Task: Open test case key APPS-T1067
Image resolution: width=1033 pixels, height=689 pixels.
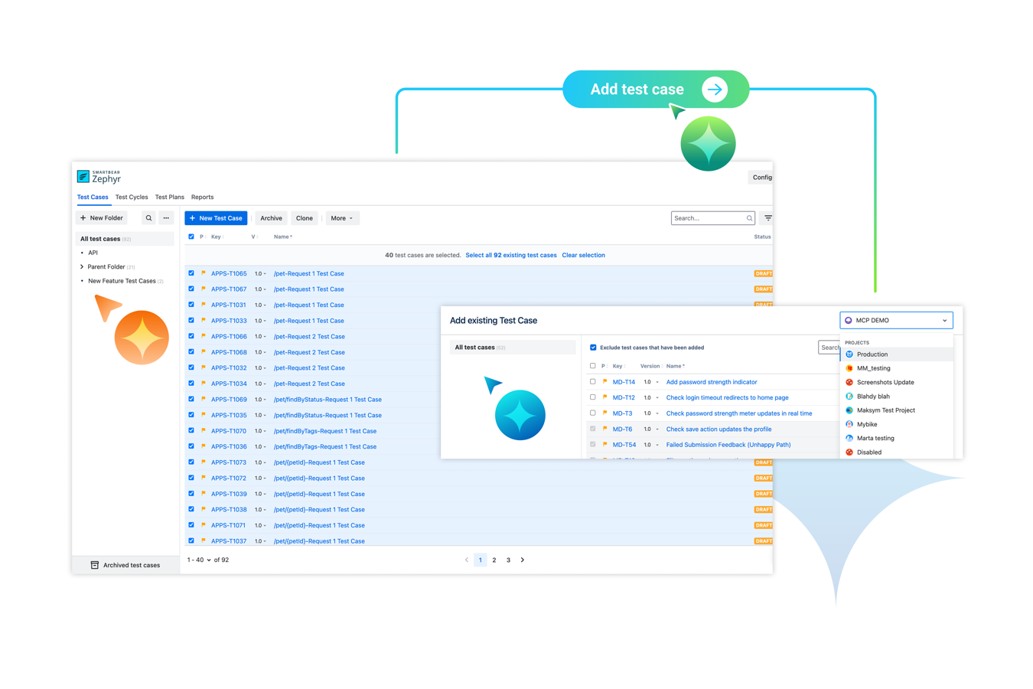Action: click(x=229, y=289)
